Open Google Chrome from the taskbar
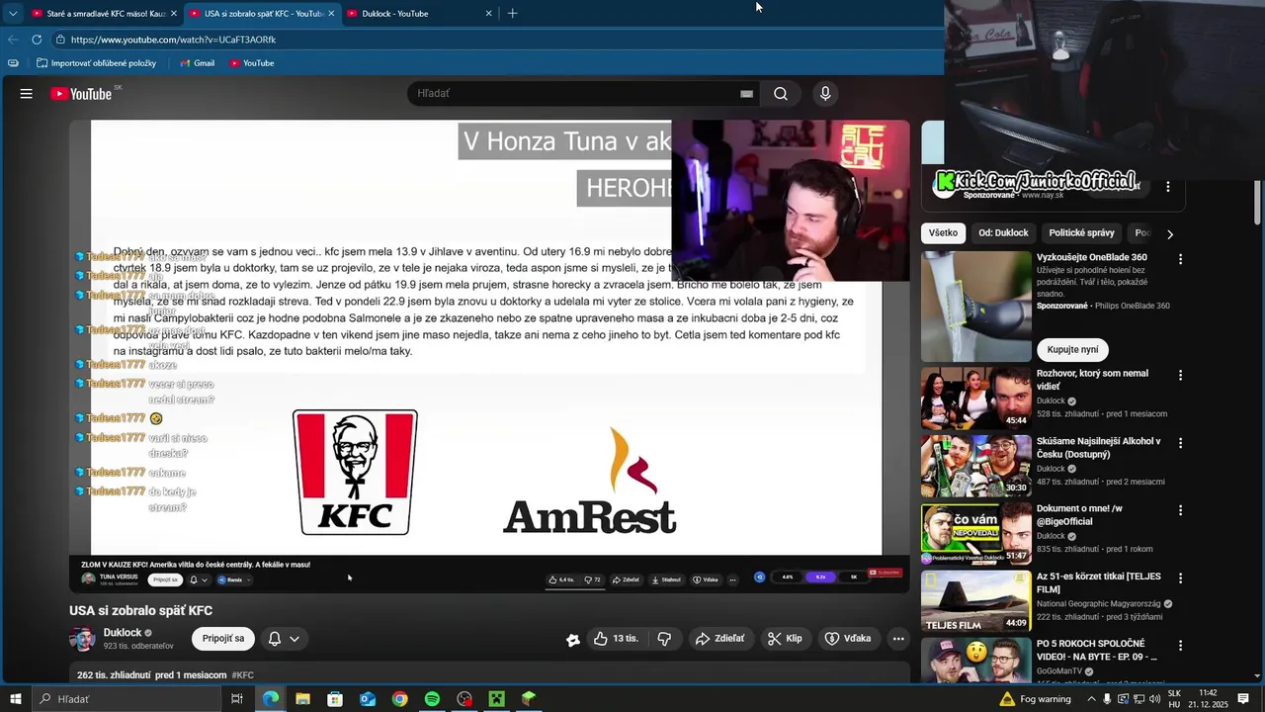This screenshot has height=712, width=1265. pyautogui.click(x=399, y=699)
